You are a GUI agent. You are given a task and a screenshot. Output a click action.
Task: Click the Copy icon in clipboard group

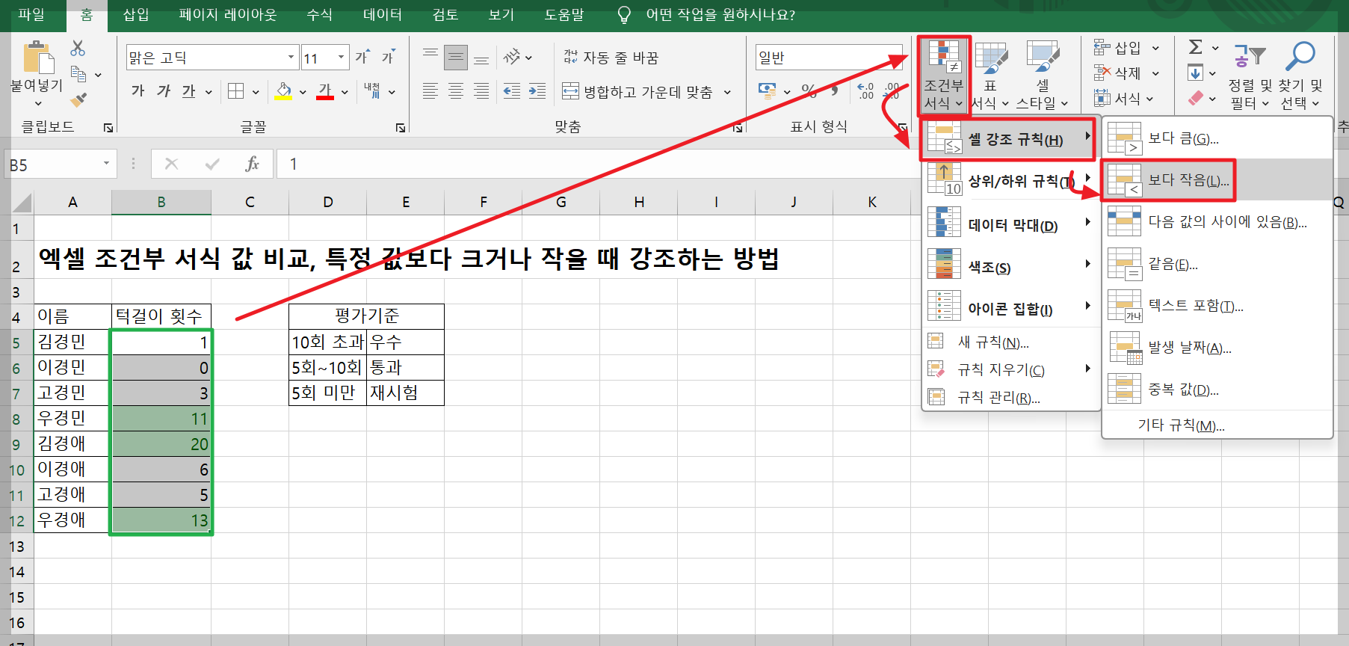pos(78,74)
